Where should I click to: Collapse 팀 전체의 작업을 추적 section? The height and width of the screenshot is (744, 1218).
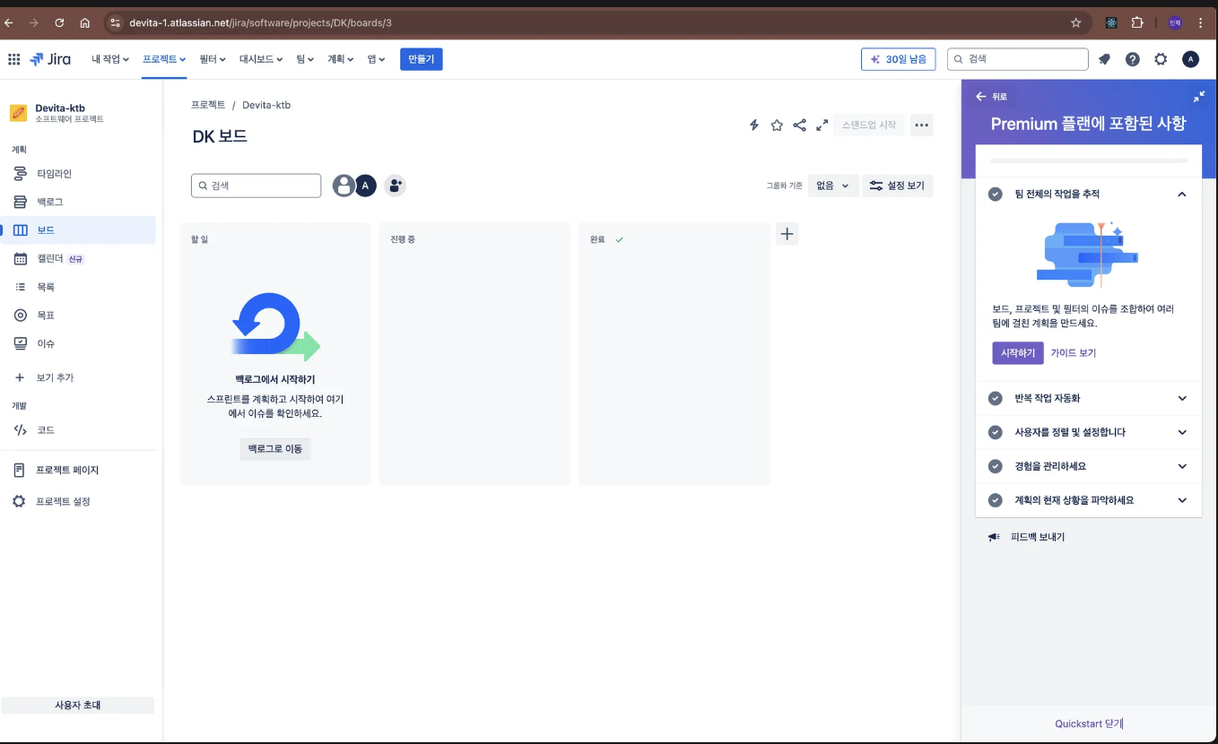pyautogui.click(x=1088, y=194)
